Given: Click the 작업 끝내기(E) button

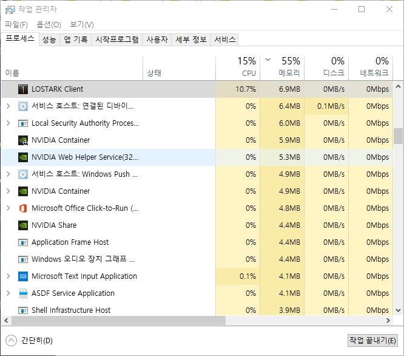Looking at the screenshot, I should [x=372, y=341].
